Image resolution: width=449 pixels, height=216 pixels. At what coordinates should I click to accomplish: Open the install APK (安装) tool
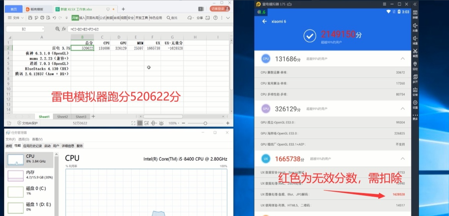tap(415, 91)
